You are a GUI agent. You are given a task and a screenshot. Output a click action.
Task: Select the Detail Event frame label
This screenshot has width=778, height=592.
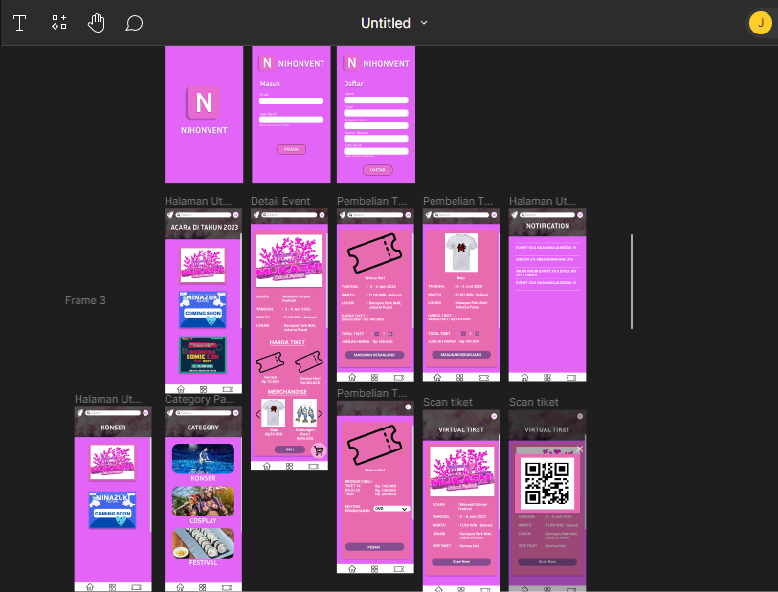[280, 201]
